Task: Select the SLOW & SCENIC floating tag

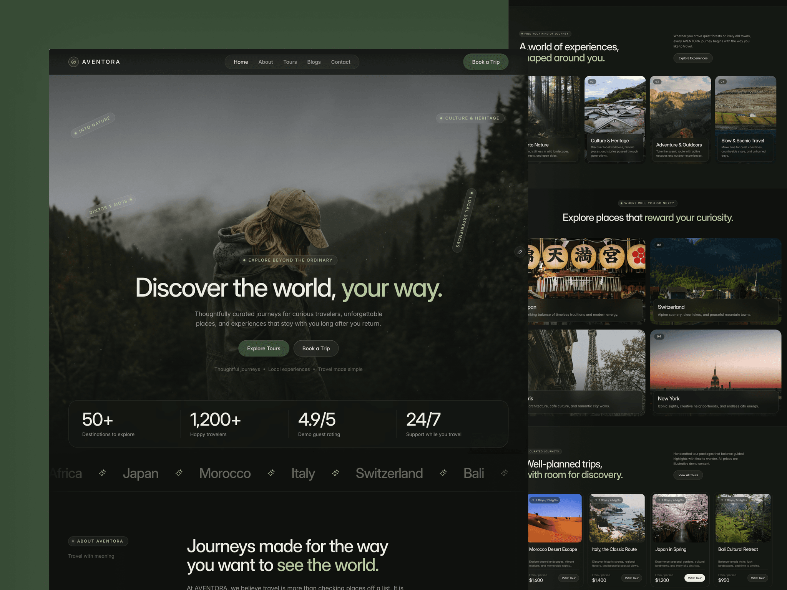Action: coord(110,206)
